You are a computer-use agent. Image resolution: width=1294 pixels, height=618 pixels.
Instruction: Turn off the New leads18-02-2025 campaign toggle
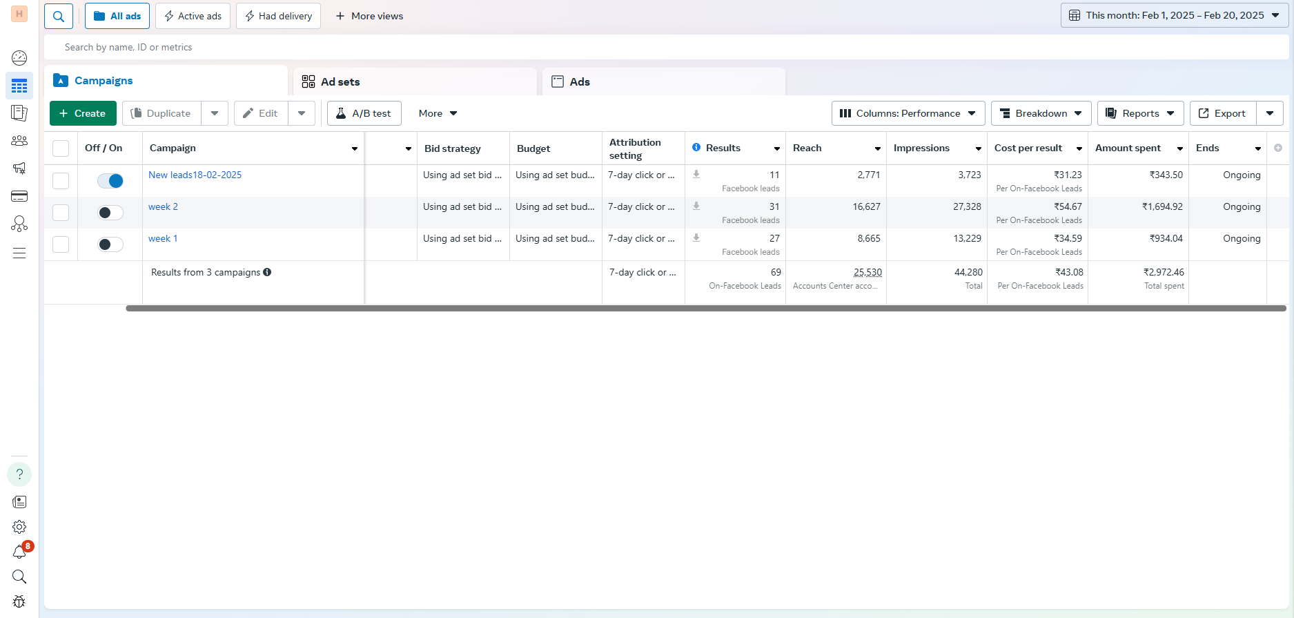coord(110,181)
